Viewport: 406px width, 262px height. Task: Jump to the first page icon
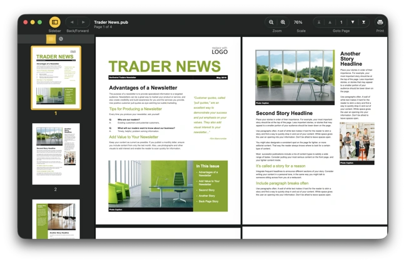tap(319, 23)
